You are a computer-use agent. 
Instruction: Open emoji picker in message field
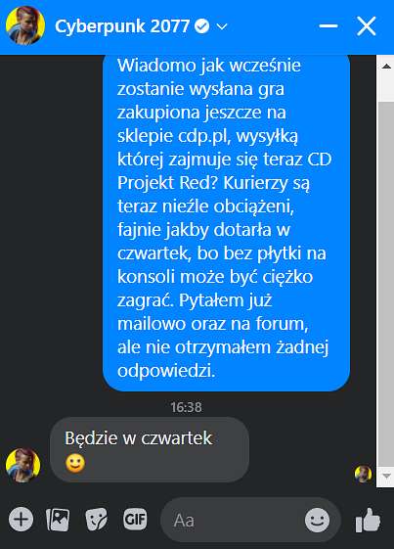point(317,520)
